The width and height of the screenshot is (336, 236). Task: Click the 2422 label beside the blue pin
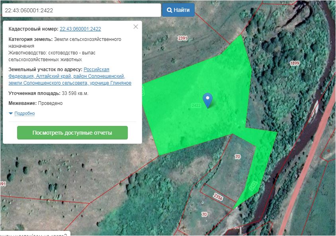coord(195,105)
